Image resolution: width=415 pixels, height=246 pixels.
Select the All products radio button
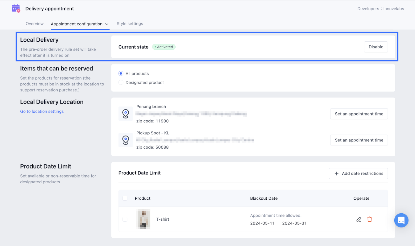click(x=121, y=74)
